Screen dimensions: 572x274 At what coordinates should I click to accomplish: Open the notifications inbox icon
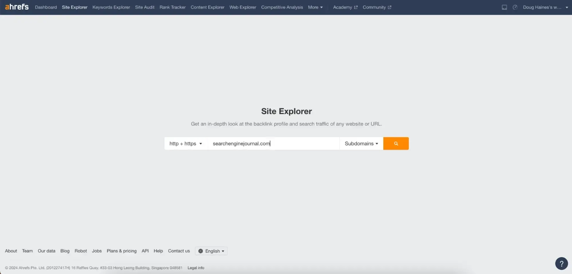coord(504,7)
